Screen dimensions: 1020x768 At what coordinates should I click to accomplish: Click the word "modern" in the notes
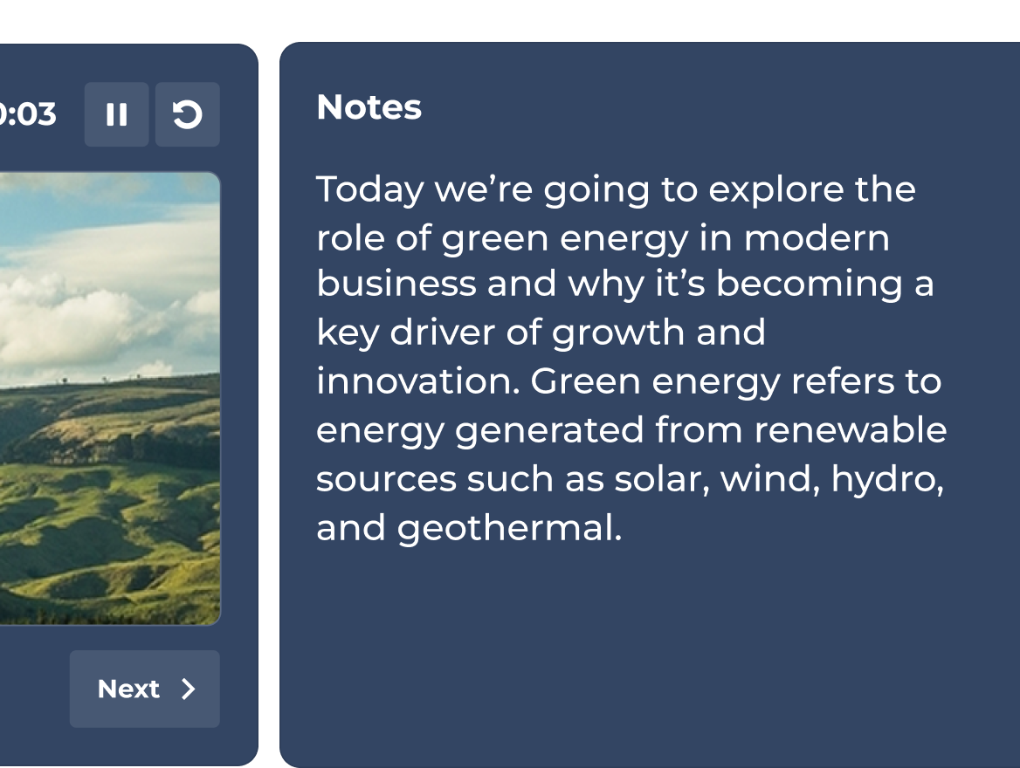pos(817,238)
